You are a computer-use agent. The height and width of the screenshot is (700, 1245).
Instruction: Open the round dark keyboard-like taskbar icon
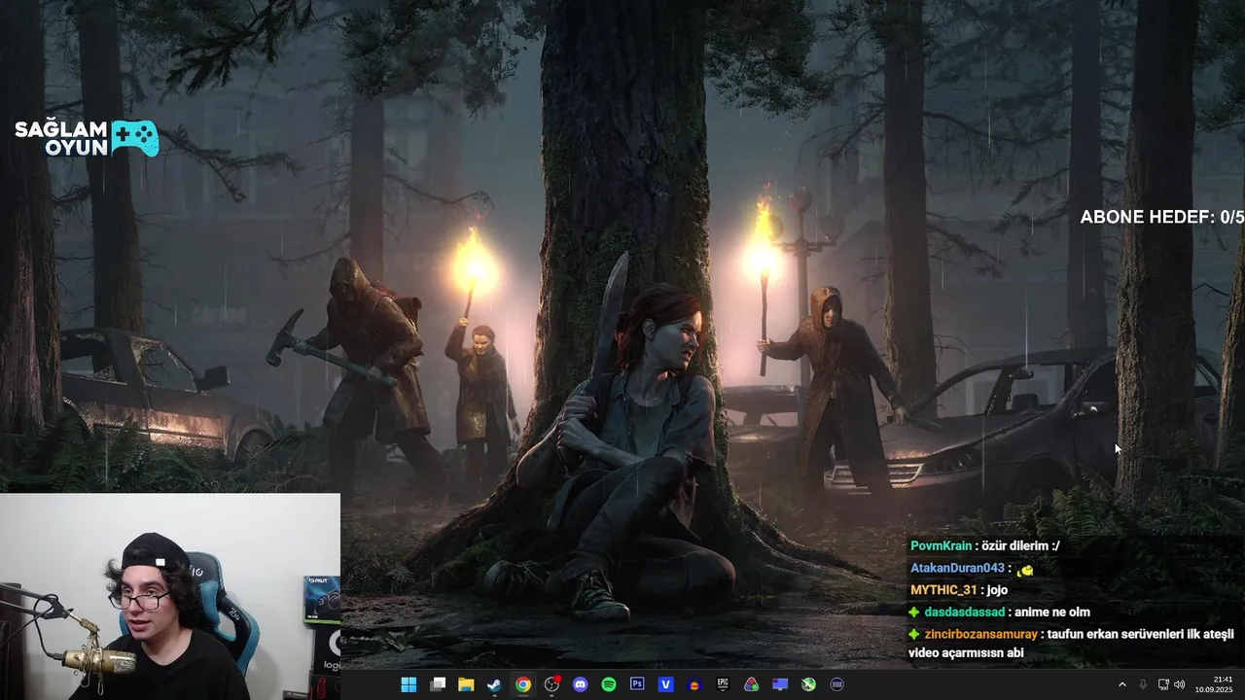pos(836,684)
